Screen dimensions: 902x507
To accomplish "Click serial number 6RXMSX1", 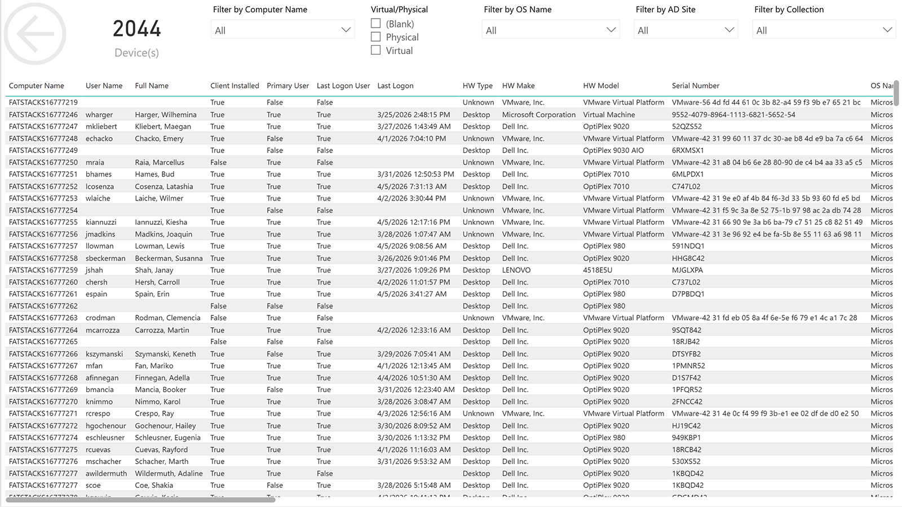I will [687, 150].
